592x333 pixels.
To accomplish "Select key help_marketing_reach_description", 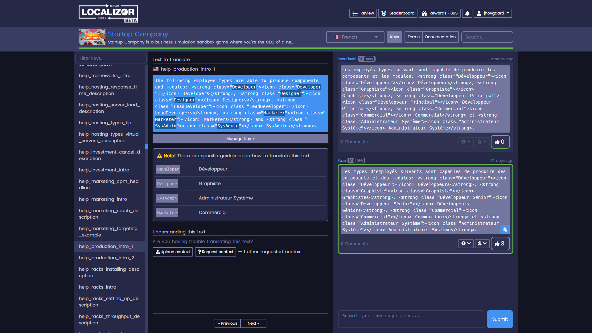I will click(x=109, y=214).
